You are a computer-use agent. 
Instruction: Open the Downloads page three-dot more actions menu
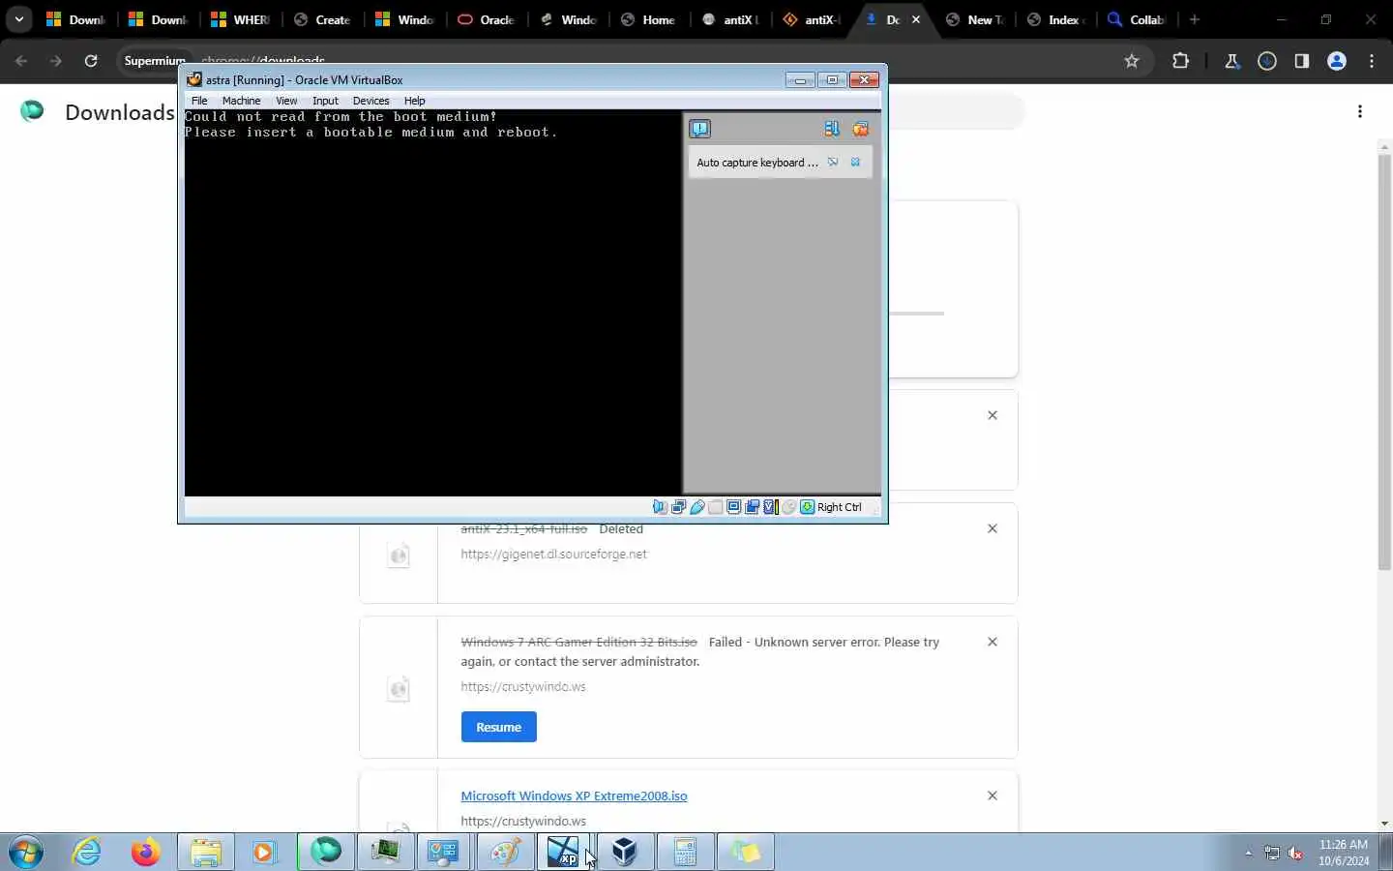click(1360, 111)
